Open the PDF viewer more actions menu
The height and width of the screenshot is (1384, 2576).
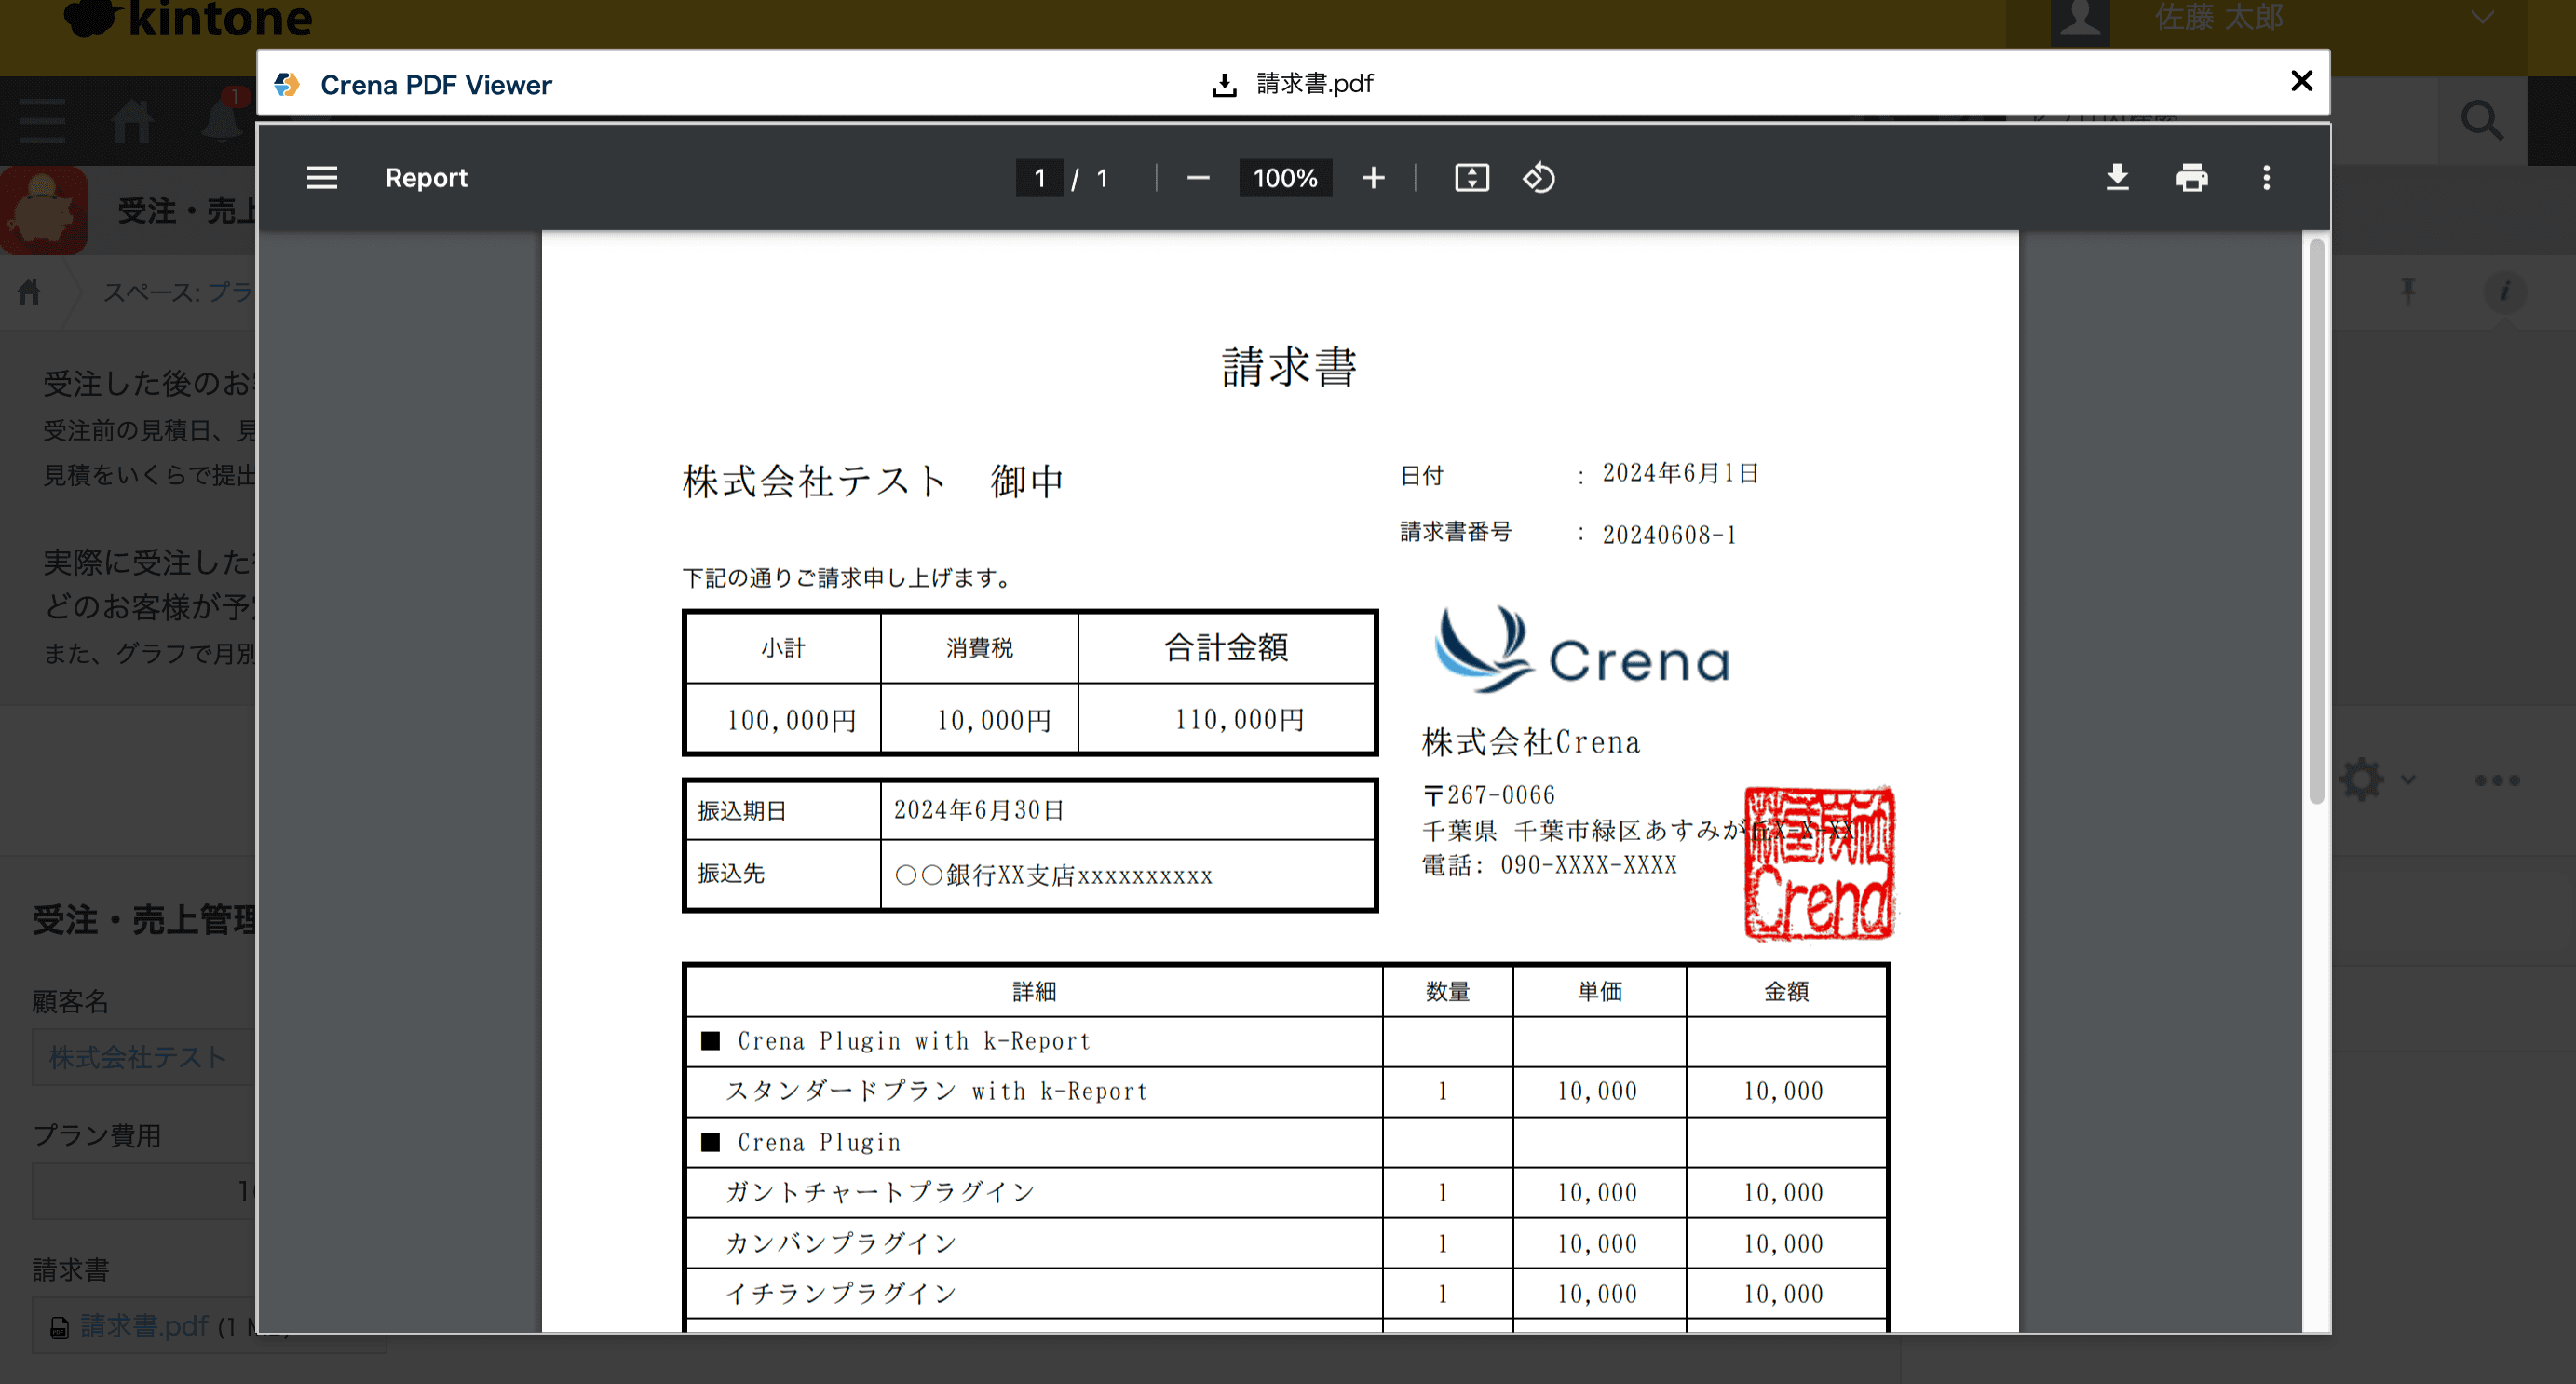2267,178
